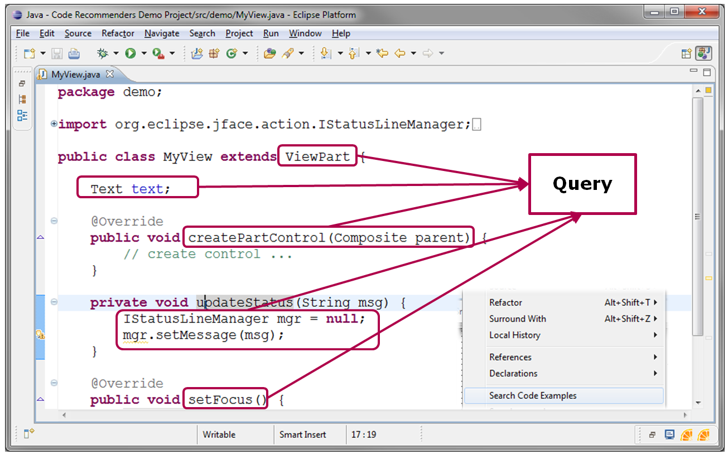The image size is (728, 455).
Task: Click the New Java Package toolbar icon
Action: (213, 53)
